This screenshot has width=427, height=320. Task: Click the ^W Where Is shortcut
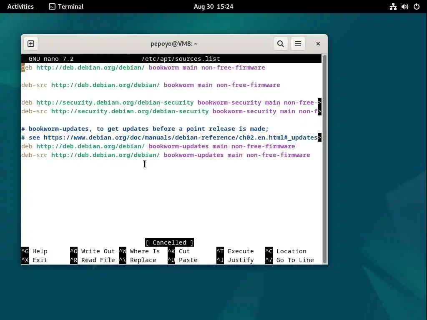(139, 251)
